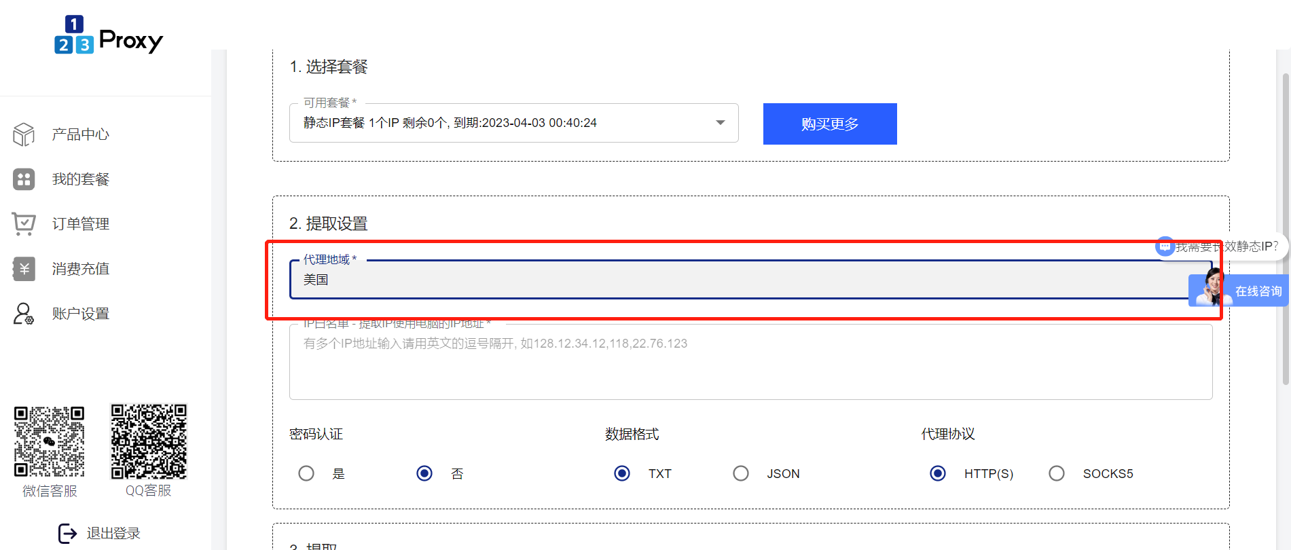Click the account settings user icon
This screenshot has height=550, width=1291.
coord(24,314)
